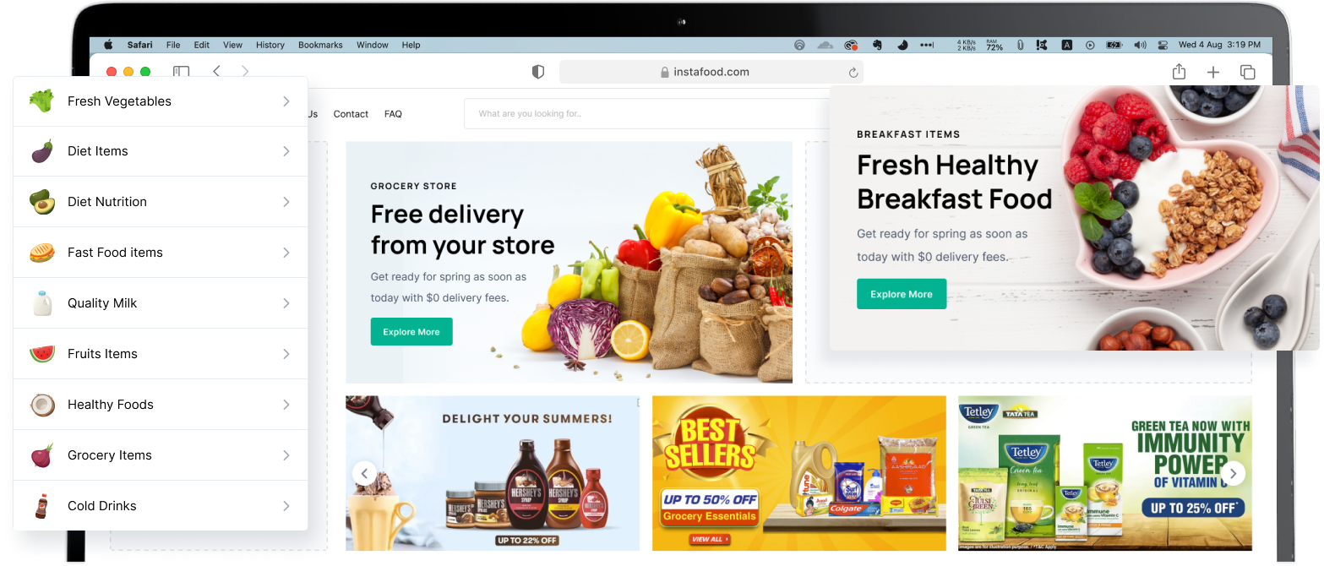Open the Apple menu icon
Screen dimensions: 1324x566
[107, 45]
